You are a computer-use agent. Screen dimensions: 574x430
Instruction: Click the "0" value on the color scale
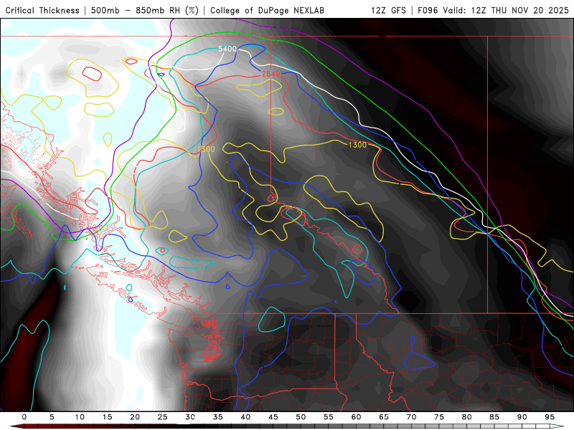coord(24,417)
